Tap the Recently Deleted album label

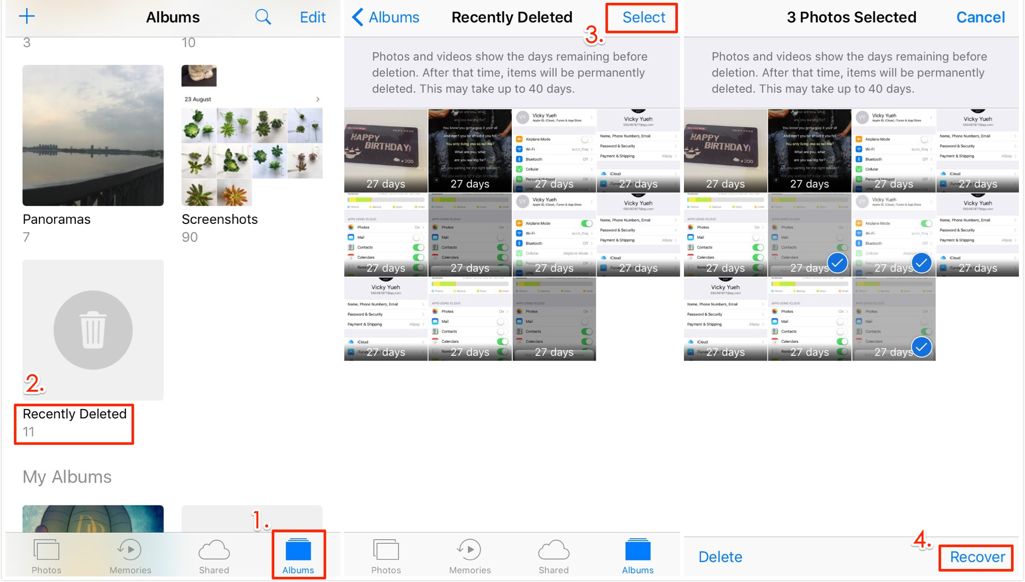75,415
